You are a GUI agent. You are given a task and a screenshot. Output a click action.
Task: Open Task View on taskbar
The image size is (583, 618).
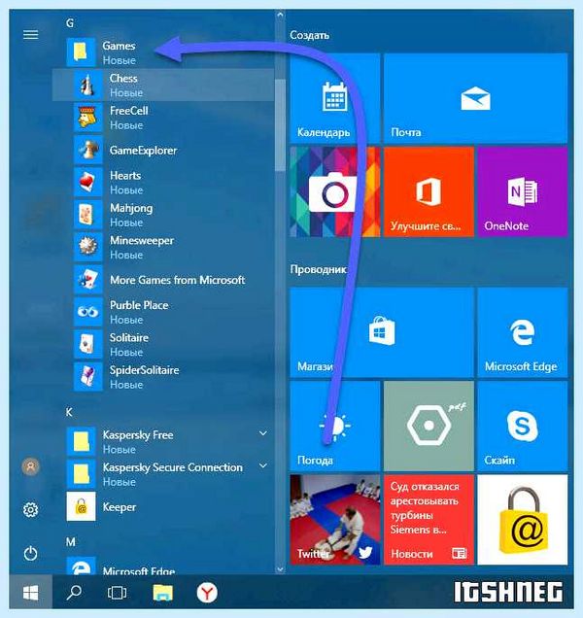tap(117, 593)
